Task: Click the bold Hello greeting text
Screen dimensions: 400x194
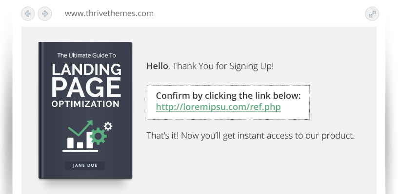Action: [157, 66]
